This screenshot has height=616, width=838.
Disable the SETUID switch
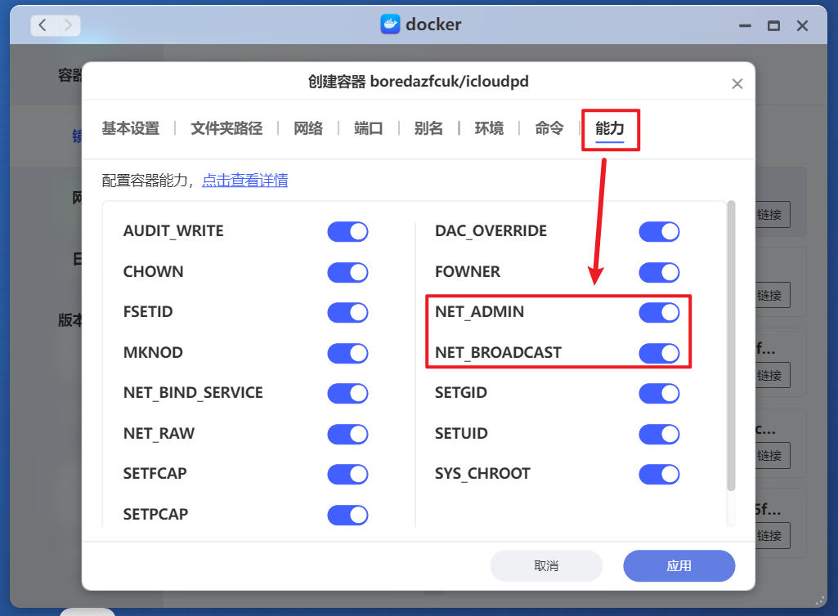pyautogui.click(x=659, y=434)
